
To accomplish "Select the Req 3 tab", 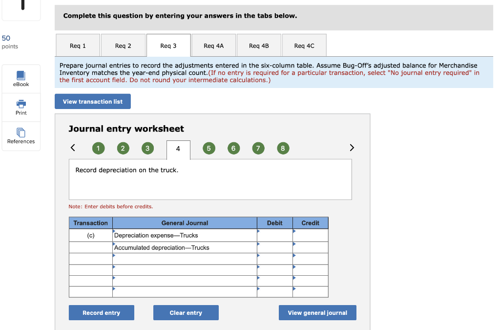I will 168,45.
